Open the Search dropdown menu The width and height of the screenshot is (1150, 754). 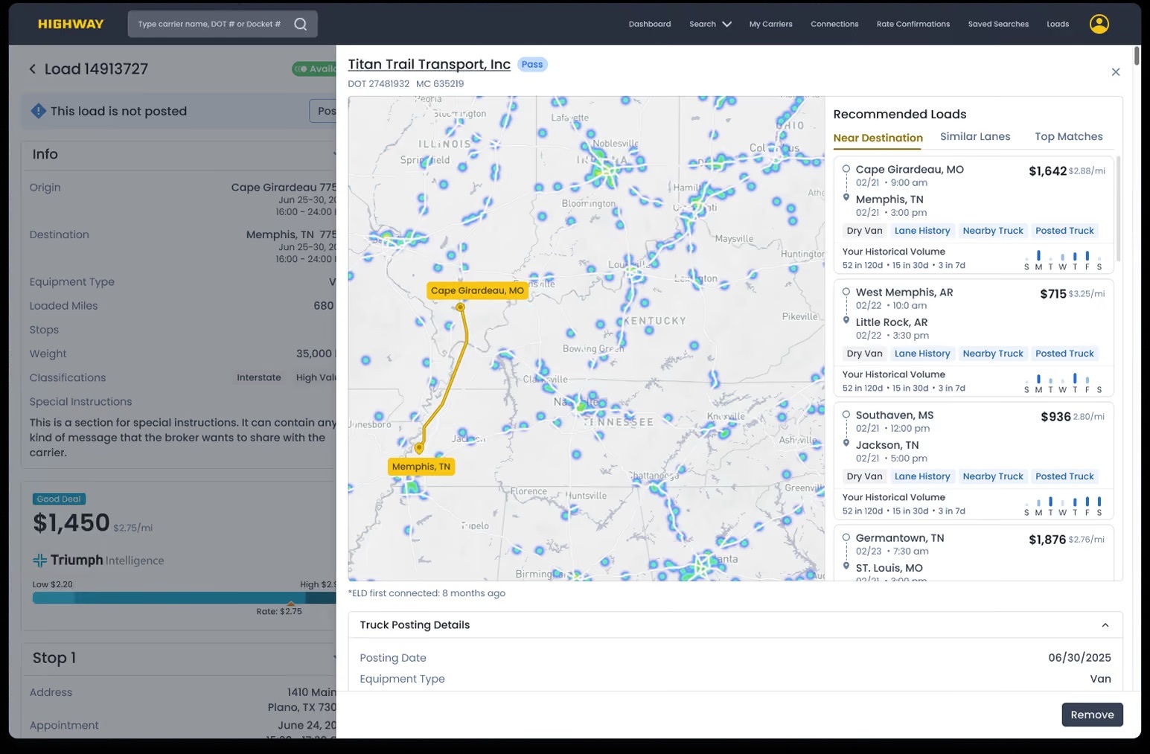click(x=710, y=24)
